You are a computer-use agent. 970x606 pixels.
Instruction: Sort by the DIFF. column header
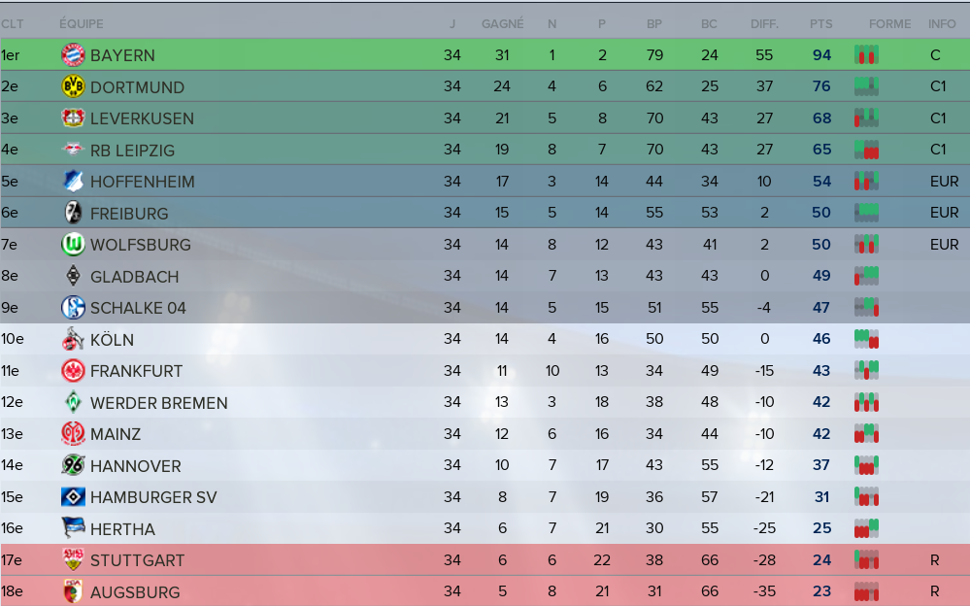point(764,24)
